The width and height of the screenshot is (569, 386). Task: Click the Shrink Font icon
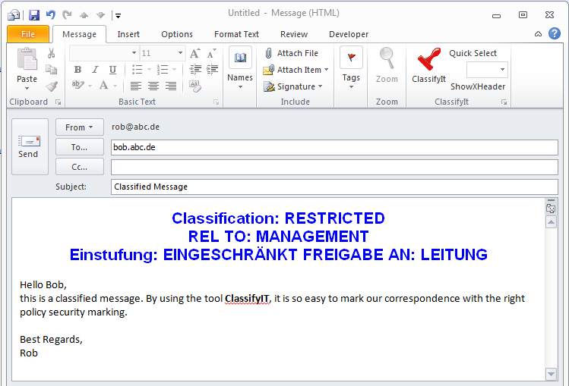pyautogui.click(x=211, y=53)
